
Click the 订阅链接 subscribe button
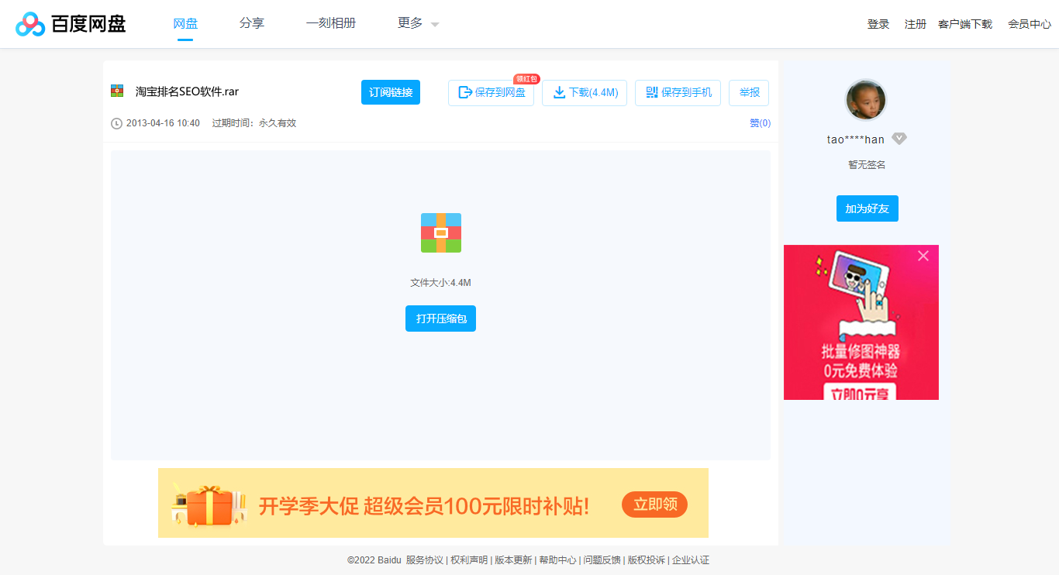click(390, 92)
